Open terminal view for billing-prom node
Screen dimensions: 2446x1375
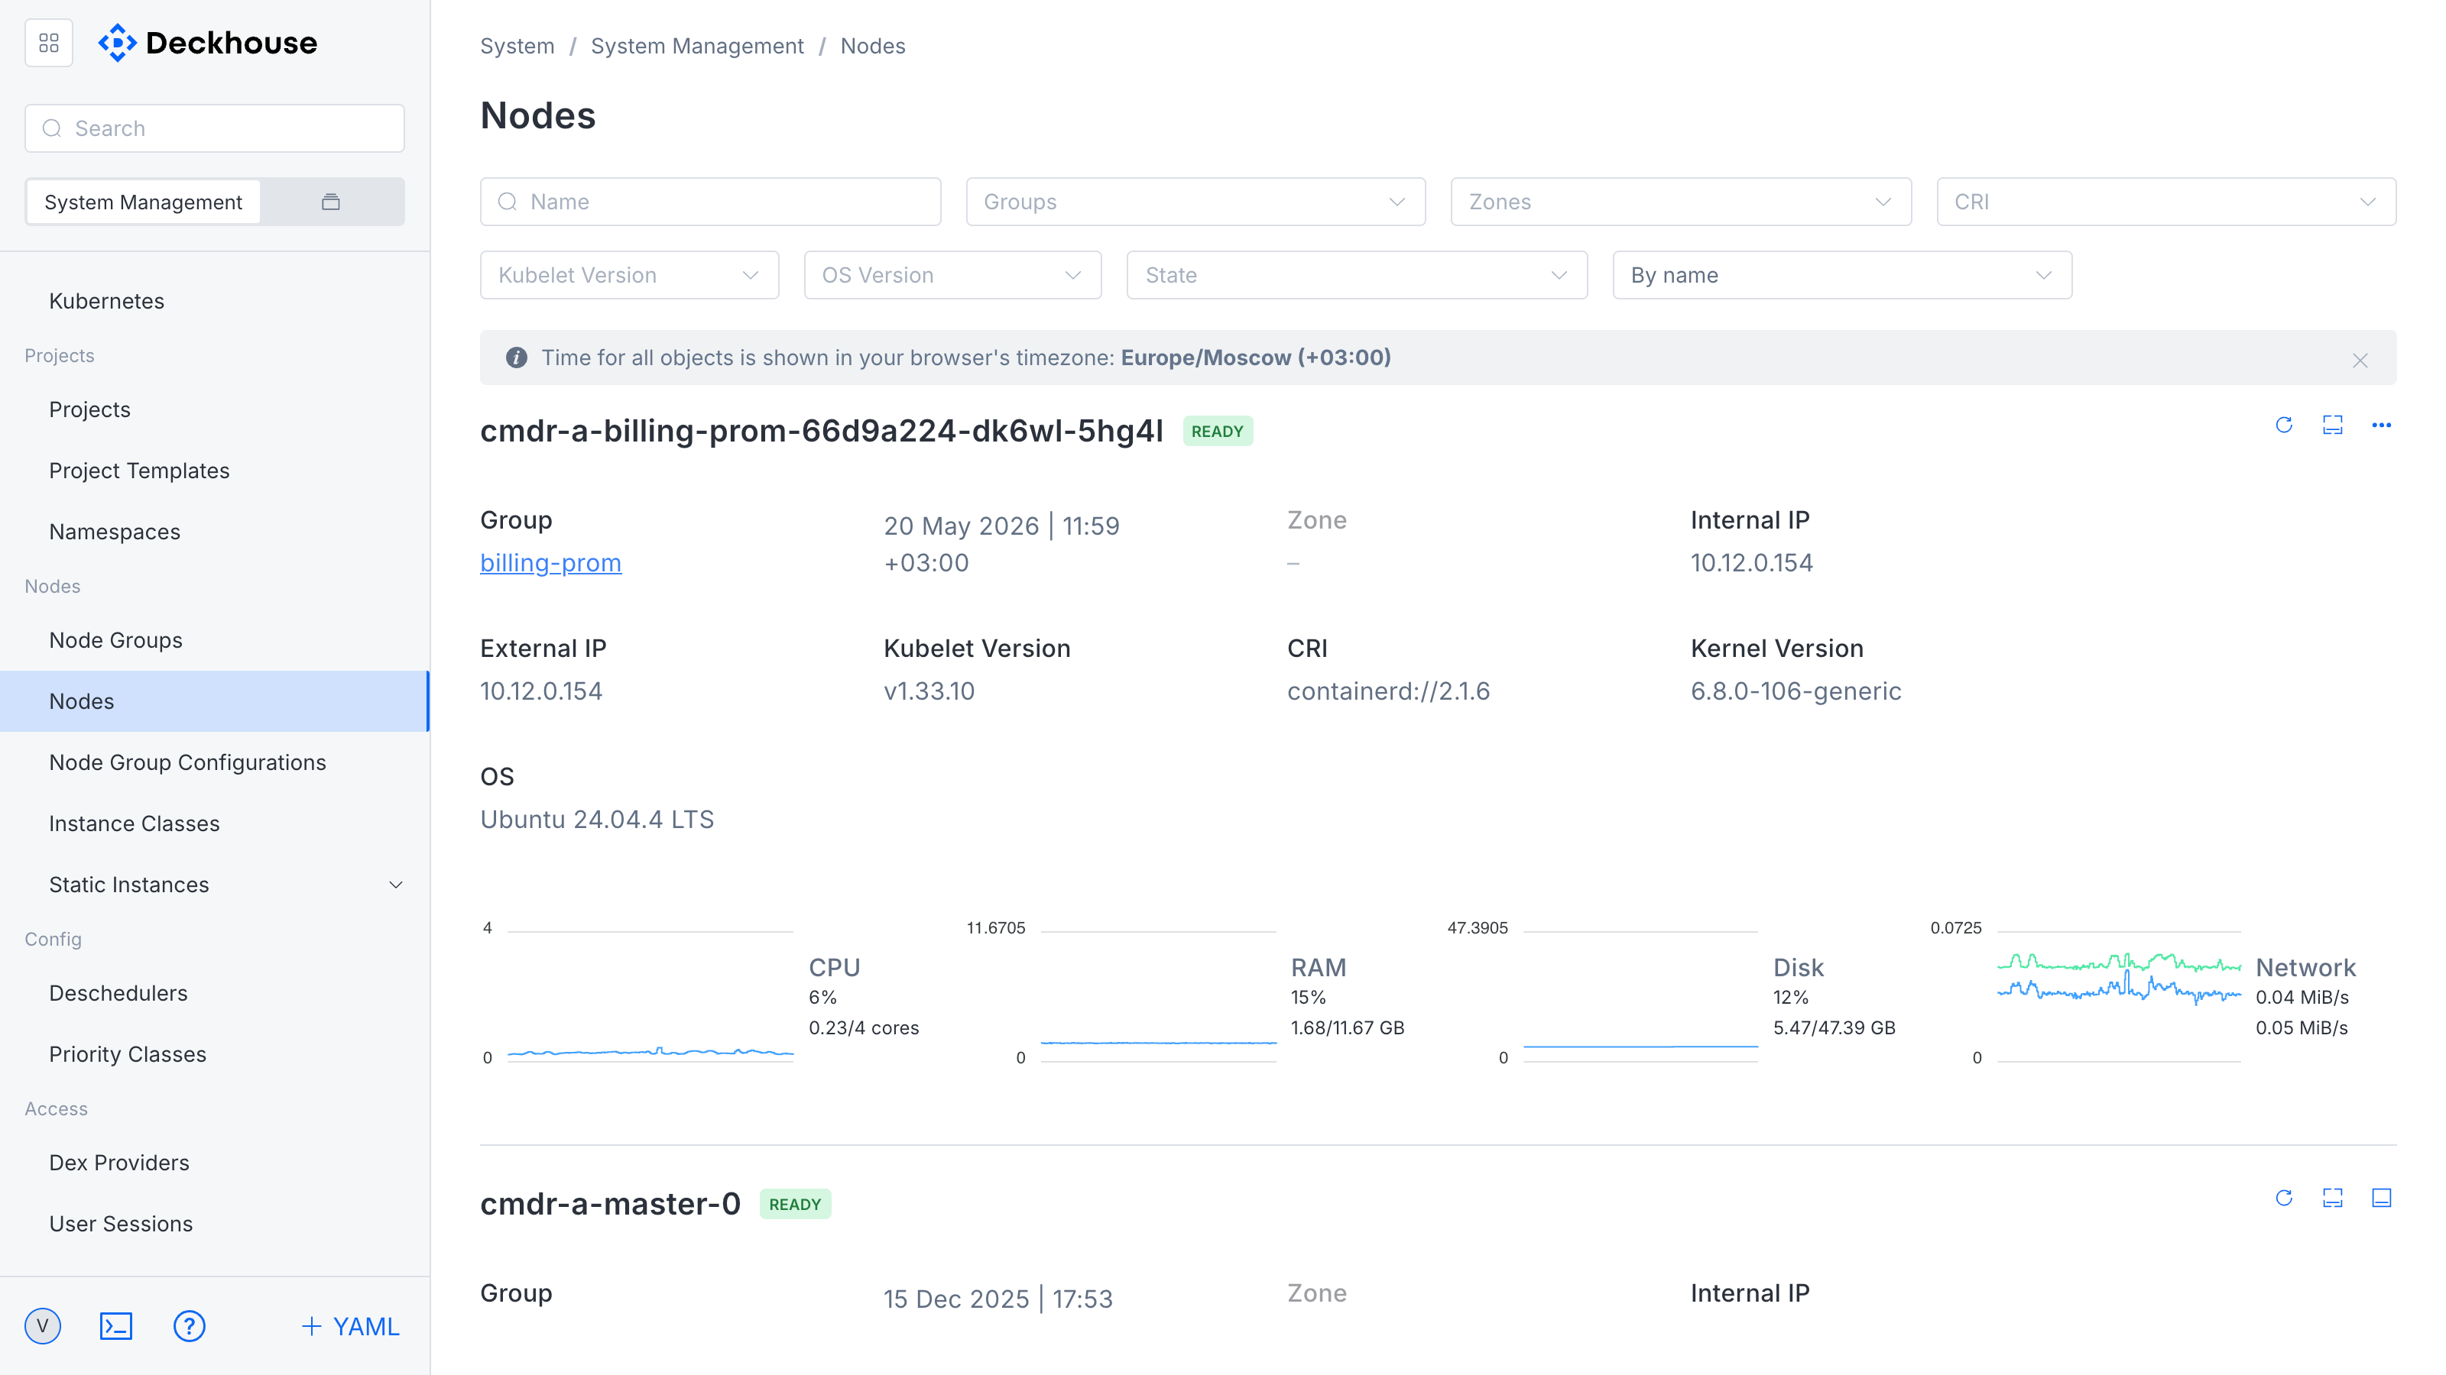(2332, 424)
